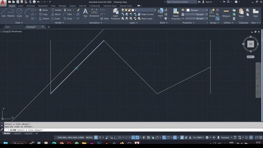Screen dimensions: 263x148
Task: Toggle polar tracking in status bar
Action: [x=120, y=138]
